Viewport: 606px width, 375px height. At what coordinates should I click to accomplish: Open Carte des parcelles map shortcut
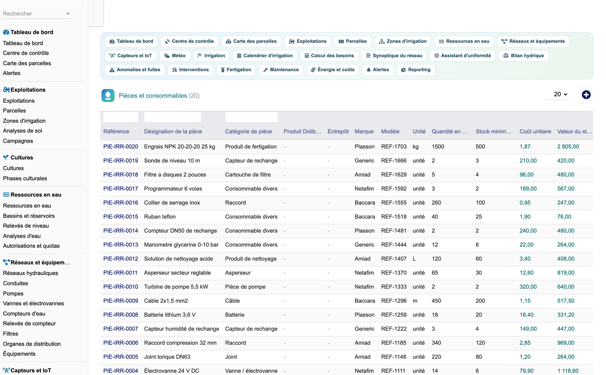[251, 42]
